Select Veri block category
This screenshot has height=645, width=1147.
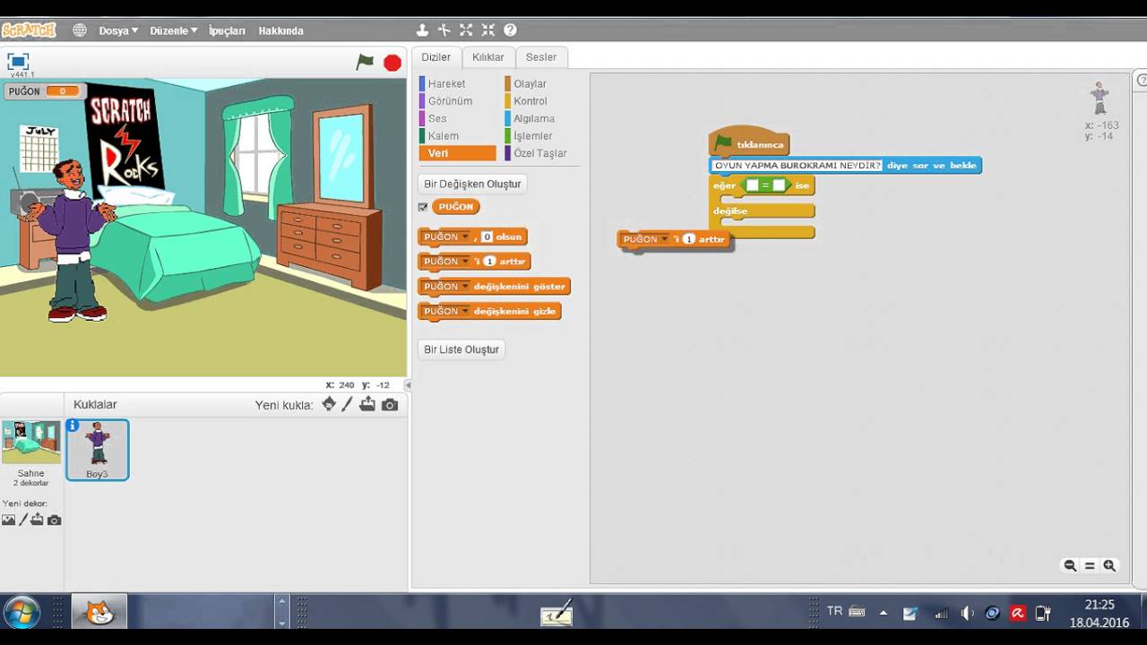[457, 153]
